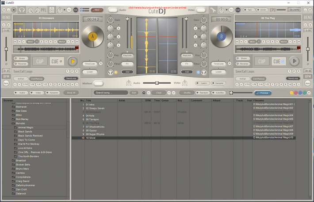Click the MixOut button on deck B

pos(284,42)
